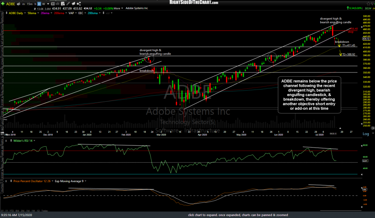Select the Daily (D) timeframe
This screenshot has width=375, height=218.
[39, 4]
